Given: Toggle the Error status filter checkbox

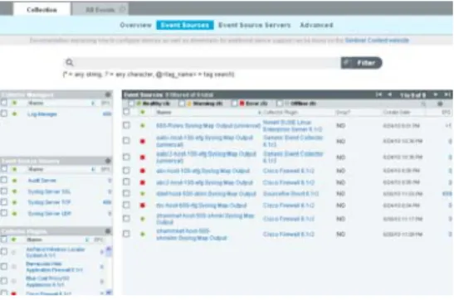Looking at the screenshot, I should 234,104.
